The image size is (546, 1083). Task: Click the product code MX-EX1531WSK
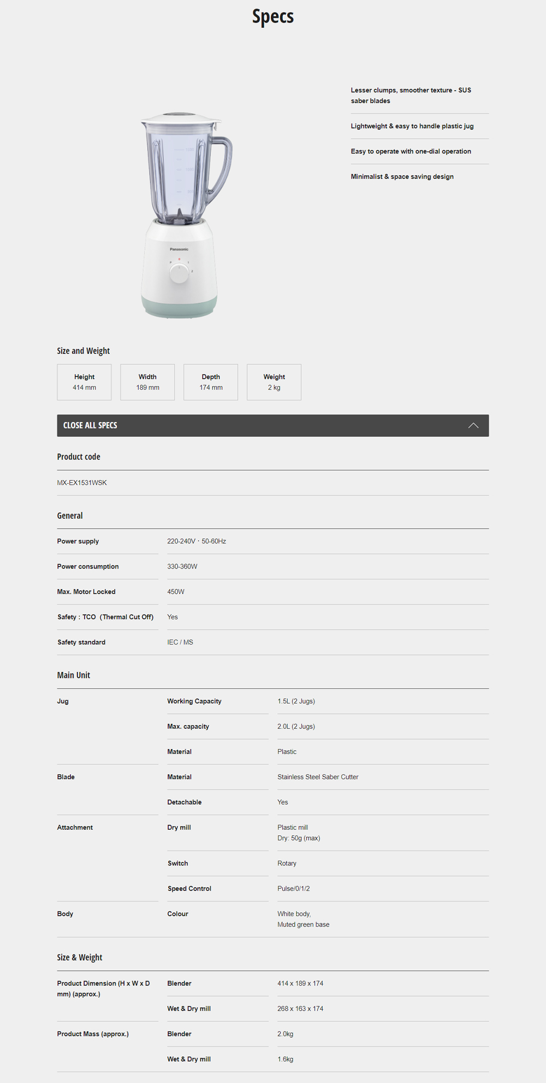coord(82,483)
